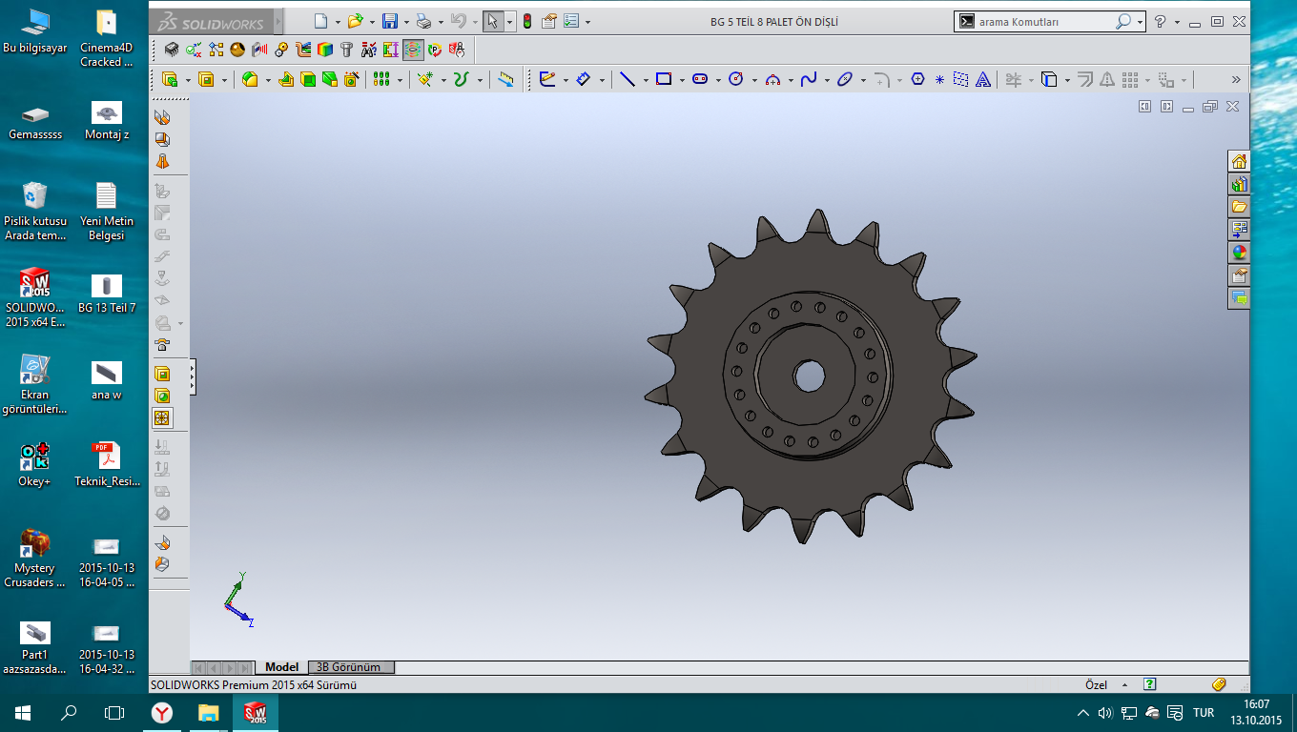Click the Rebuild traffic light icon

[x=526, y=21]
